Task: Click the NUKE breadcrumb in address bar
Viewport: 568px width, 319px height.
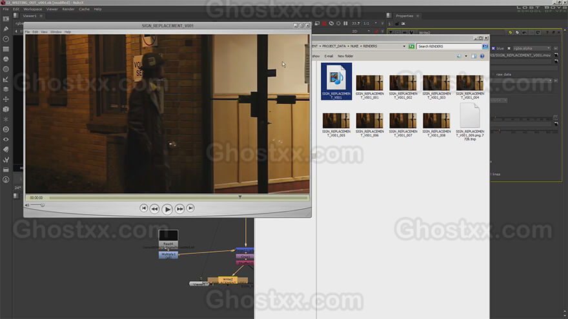Action: pos(354,46)
